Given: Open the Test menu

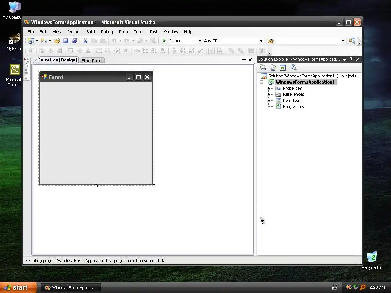Looking at the screenshot, I should coord(153,32).
